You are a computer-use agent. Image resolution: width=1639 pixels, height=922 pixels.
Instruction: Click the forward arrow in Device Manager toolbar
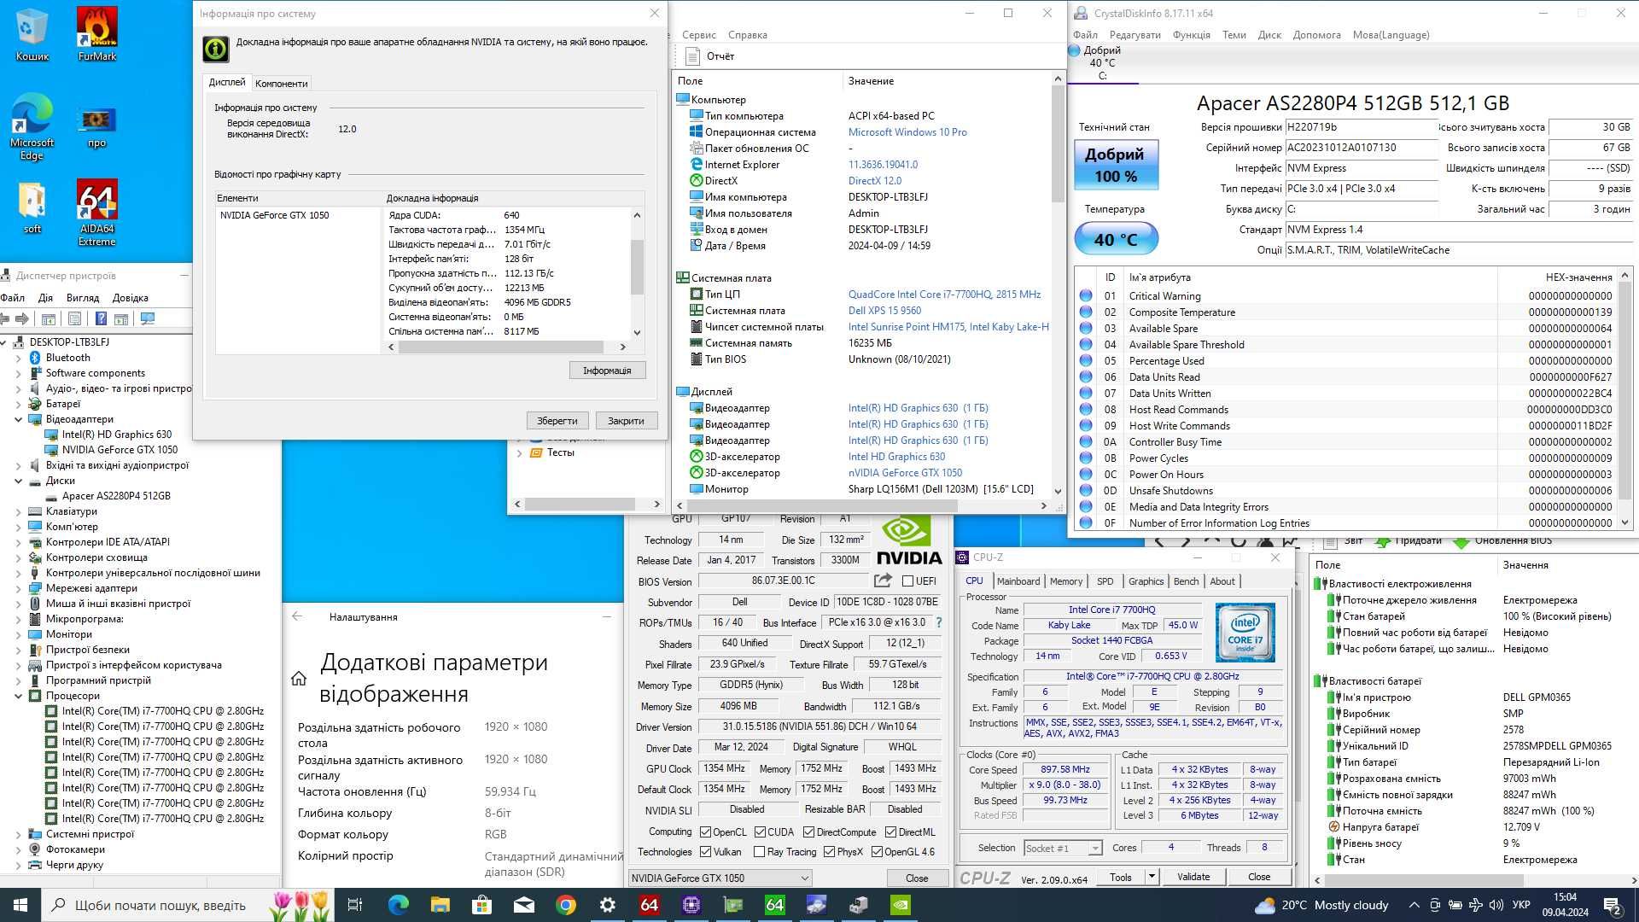tap(22, 318)
